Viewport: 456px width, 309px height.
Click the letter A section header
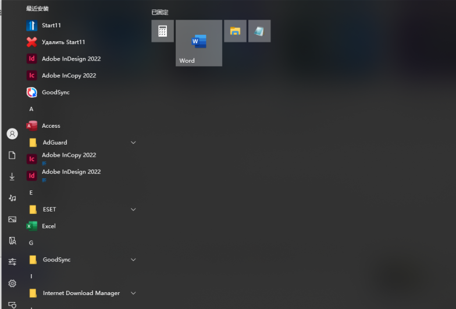point(31,109)
